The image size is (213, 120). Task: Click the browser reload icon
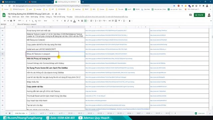tap(10, 6)
